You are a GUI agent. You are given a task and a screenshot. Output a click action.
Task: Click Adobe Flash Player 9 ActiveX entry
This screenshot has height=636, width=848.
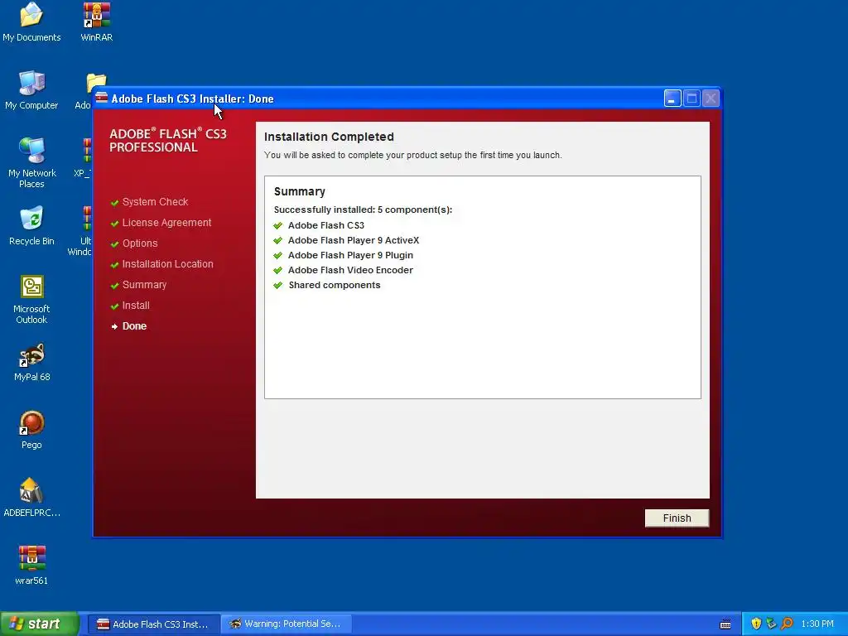point(353,240)
